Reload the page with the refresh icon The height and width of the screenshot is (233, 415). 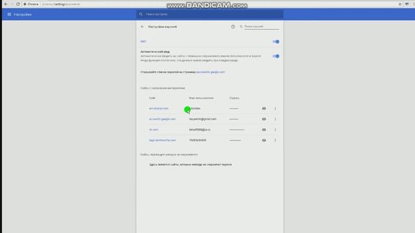click(18, 5)
